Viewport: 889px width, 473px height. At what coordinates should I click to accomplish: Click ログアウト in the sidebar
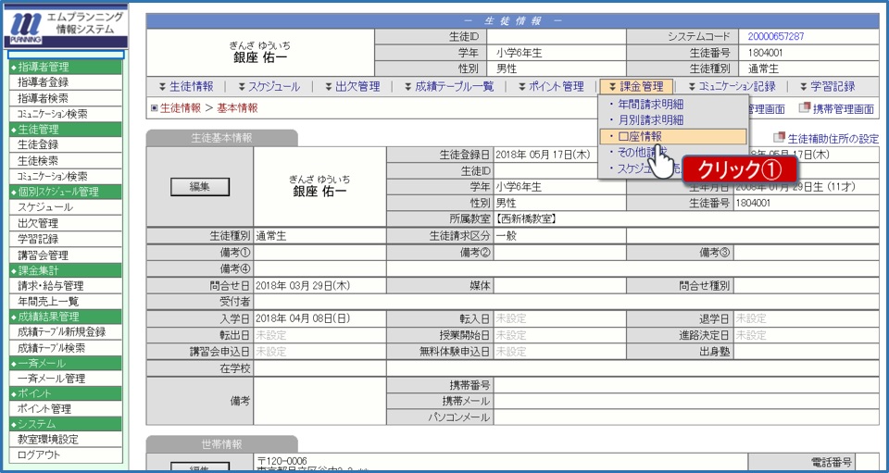[x=39, y=454]
